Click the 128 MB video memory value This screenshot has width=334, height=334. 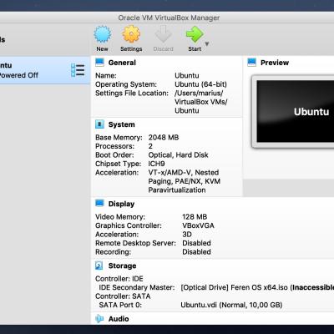coord(195,217)
